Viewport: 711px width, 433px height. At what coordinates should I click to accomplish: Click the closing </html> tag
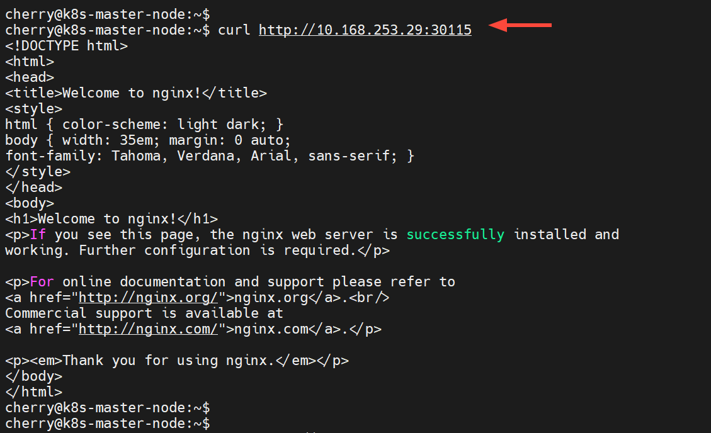point(33,391)
